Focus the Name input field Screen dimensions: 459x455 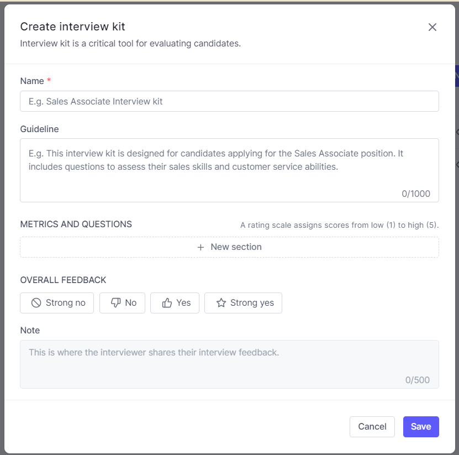(x=229, y=101)
